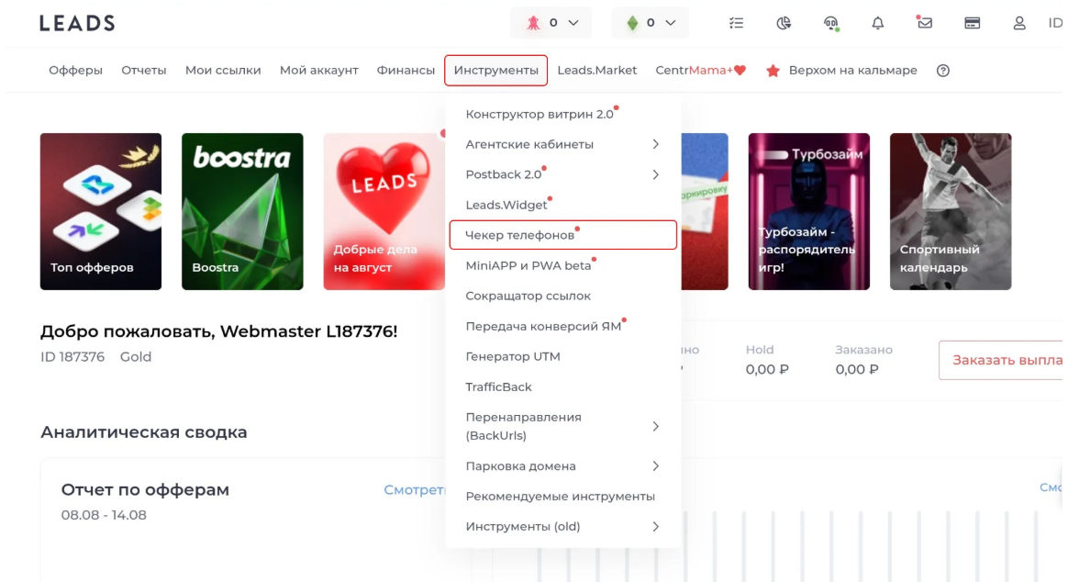Click ID 187376 text
1068x582 pixels.
pyautogui.click(x=72, y=357)
